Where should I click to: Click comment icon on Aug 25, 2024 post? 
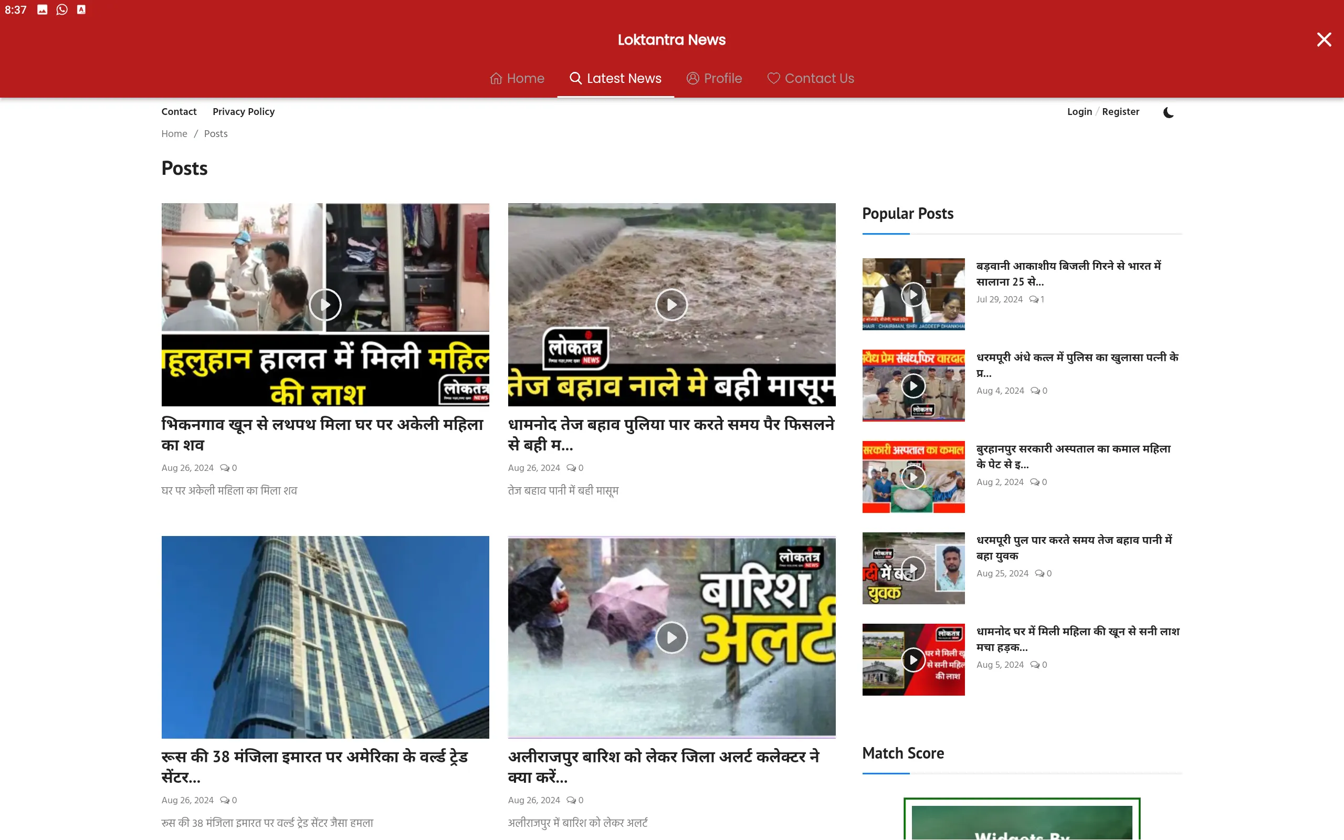click(1039, 573)
